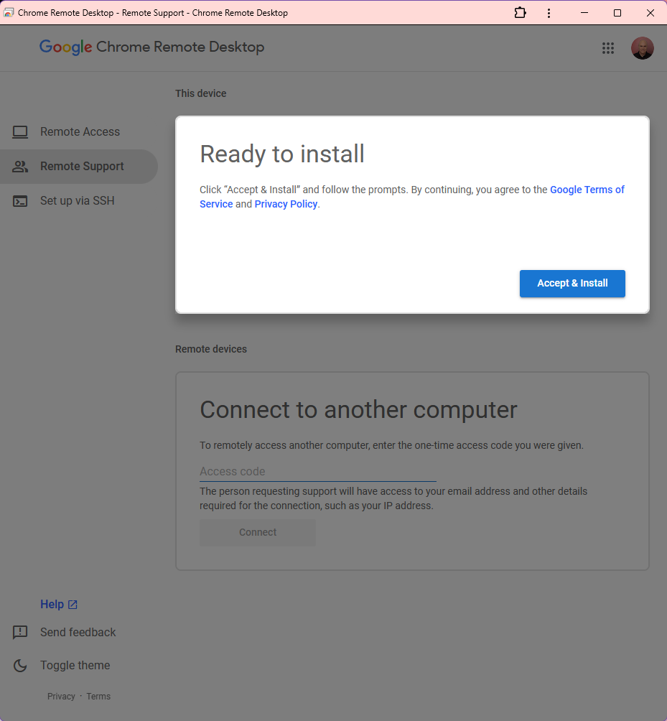Click 'Connect to another computer' heading
667x721 pixels.
pyautogui.click(x=358, y=409)
